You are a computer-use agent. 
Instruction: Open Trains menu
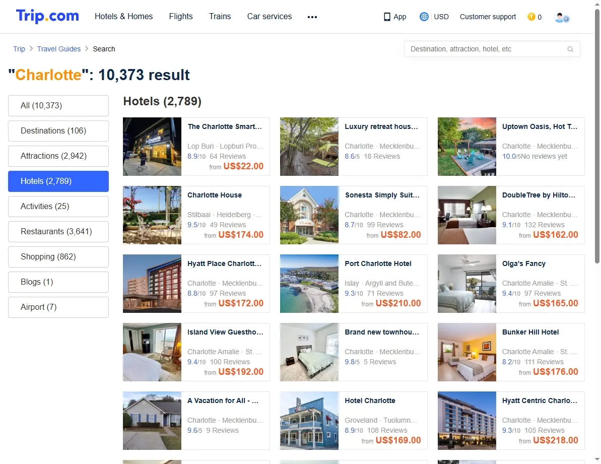(x=220, y=17)
